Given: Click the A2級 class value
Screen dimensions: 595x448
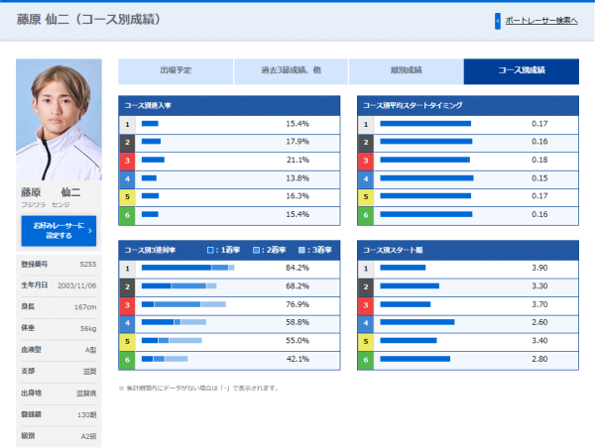Looking at the screenshot, I should 89,437.
